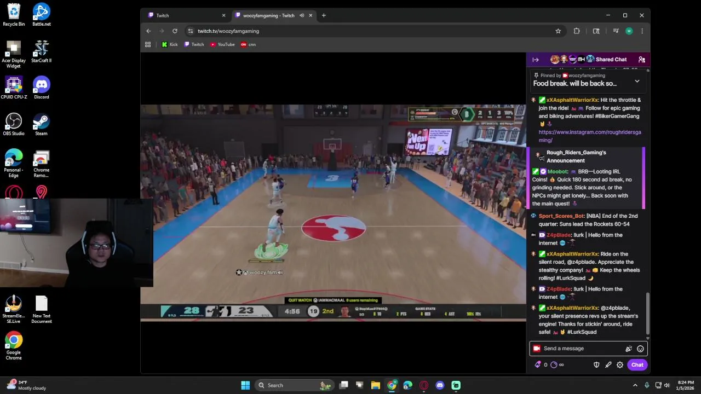Click the Moobot username
Screen dimensions: 701x394
click(x=558, y=171)
